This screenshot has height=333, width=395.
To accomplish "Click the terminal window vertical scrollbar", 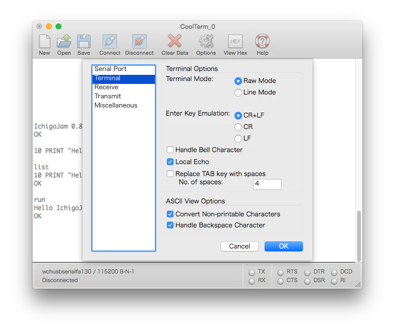I will pos(359,236).
